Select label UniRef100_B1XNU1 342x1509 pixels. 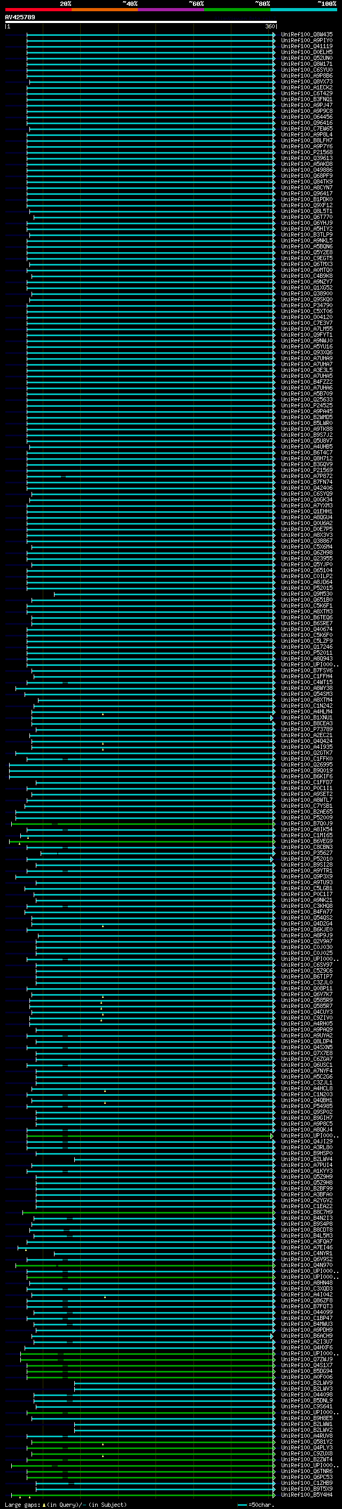(x=306, y=718)
